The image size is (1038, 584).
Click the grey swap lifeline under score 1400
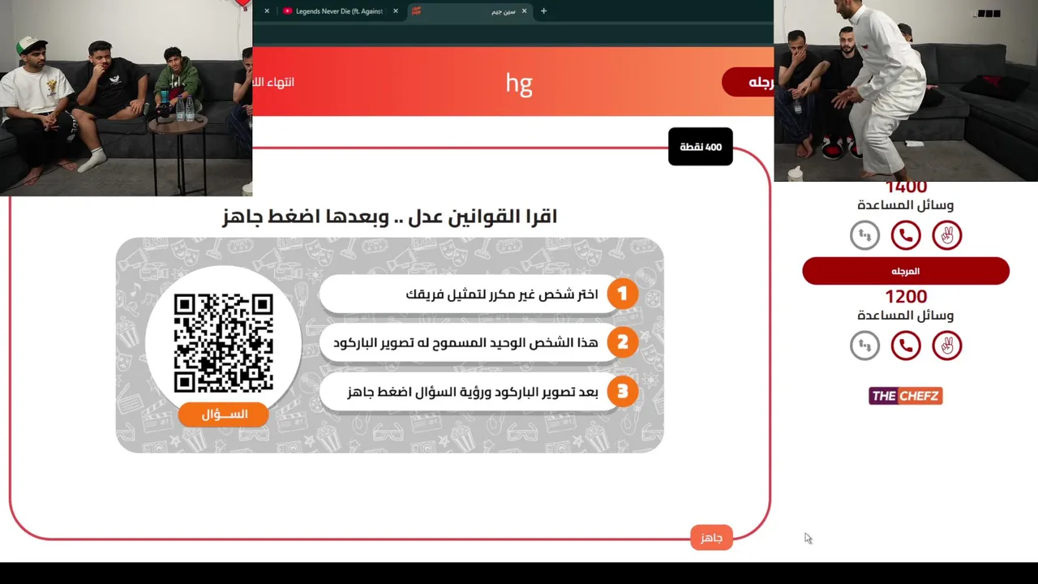click(x=864, y=235)
